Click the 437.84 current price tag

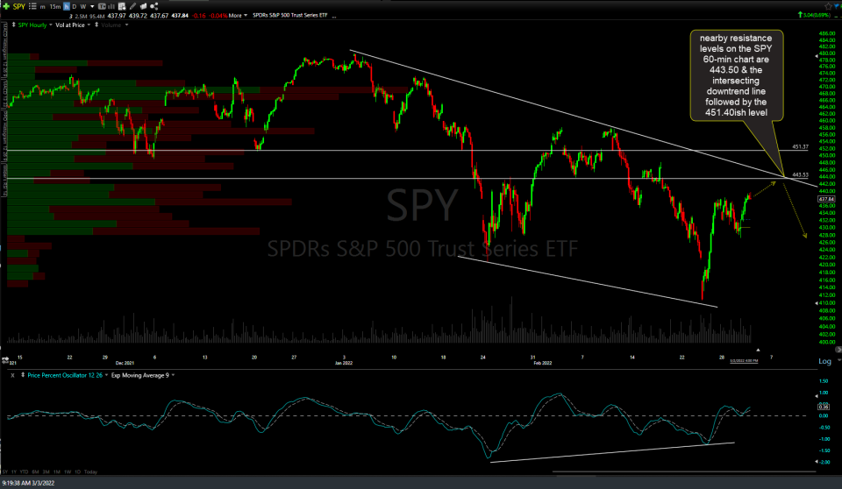click(826, 199)
